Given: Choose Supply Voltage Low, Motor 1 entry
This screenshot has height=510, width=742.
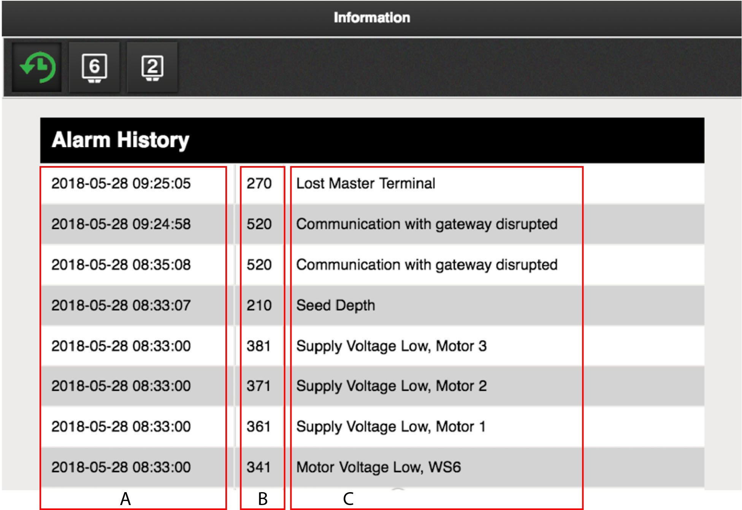Looking at the screenshot, I should click(x=391, y=427).
